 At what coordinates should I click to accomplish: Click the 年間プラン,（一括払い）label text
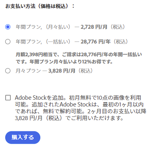point(43,42)
